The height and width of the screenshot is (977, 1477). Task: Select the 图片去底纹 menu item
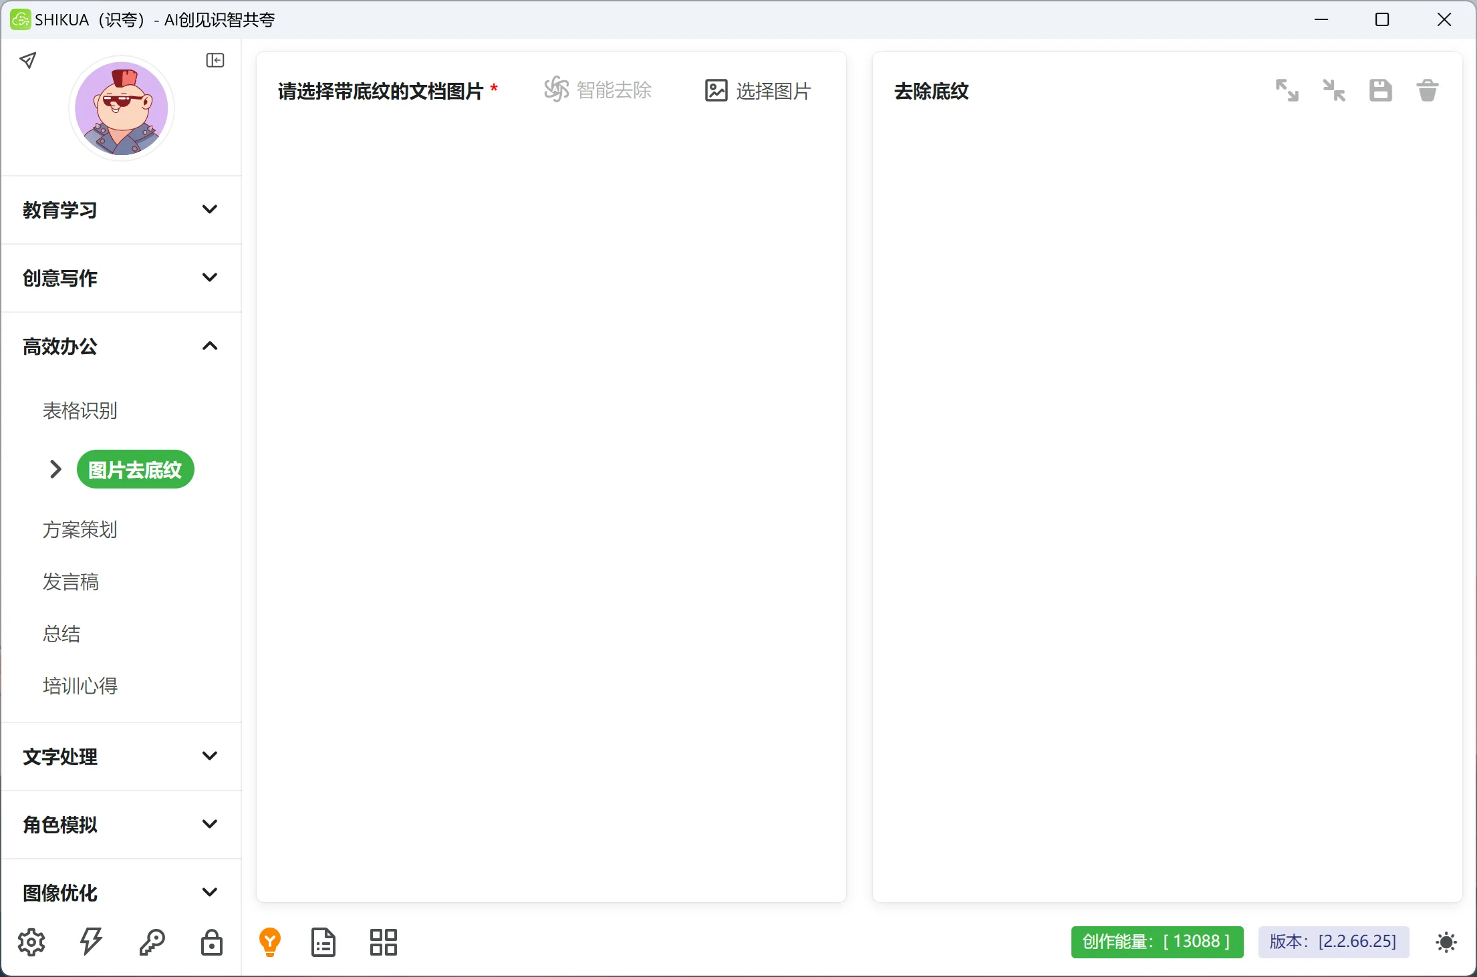point(136,470)
